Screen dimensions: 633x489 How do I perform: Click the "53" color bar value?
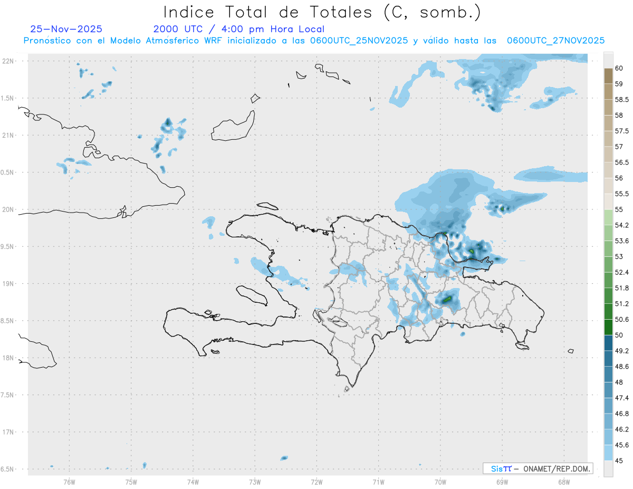[x=619, y=257]
